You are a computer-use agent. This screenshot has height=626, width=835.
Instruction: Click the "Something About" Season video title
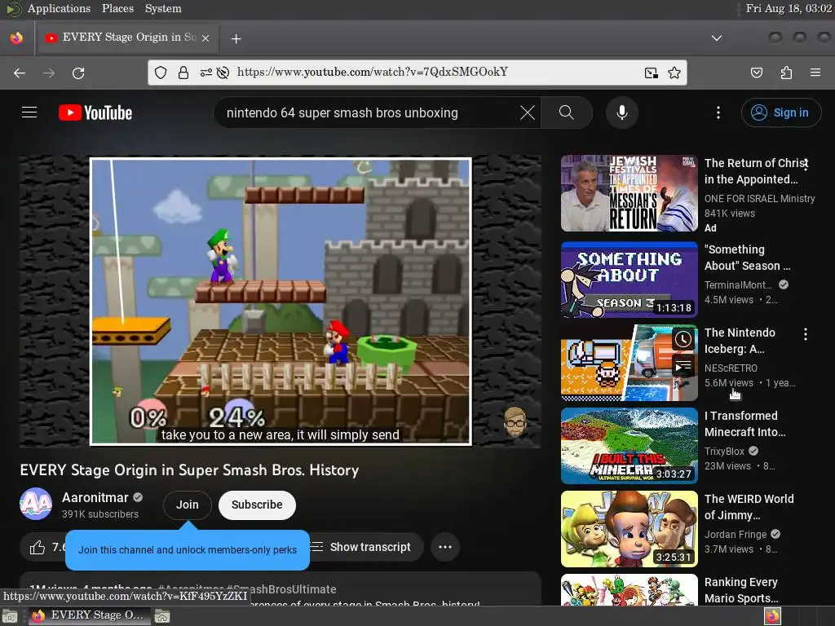pos(747,258)
